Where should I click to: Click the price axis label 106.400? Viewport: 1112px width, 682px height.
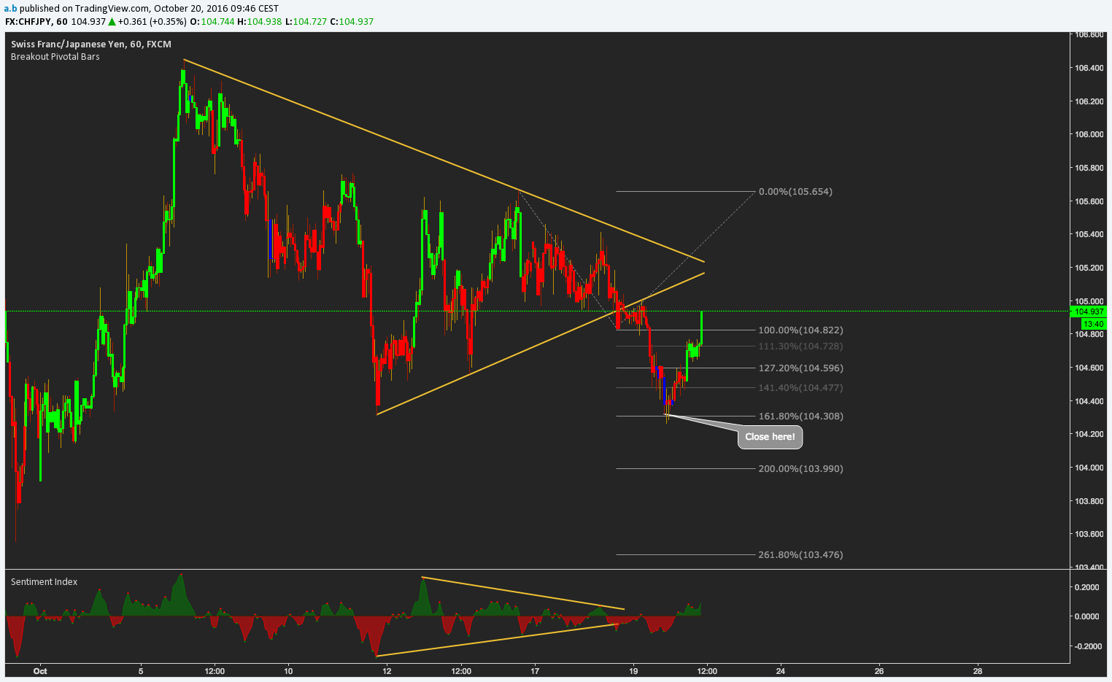coord(1089,69)
